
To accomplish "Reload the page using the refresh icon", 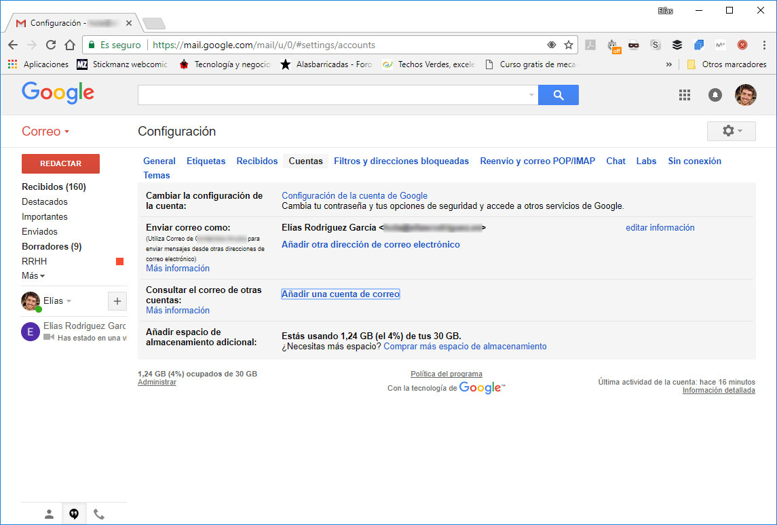I will point(51,45).
